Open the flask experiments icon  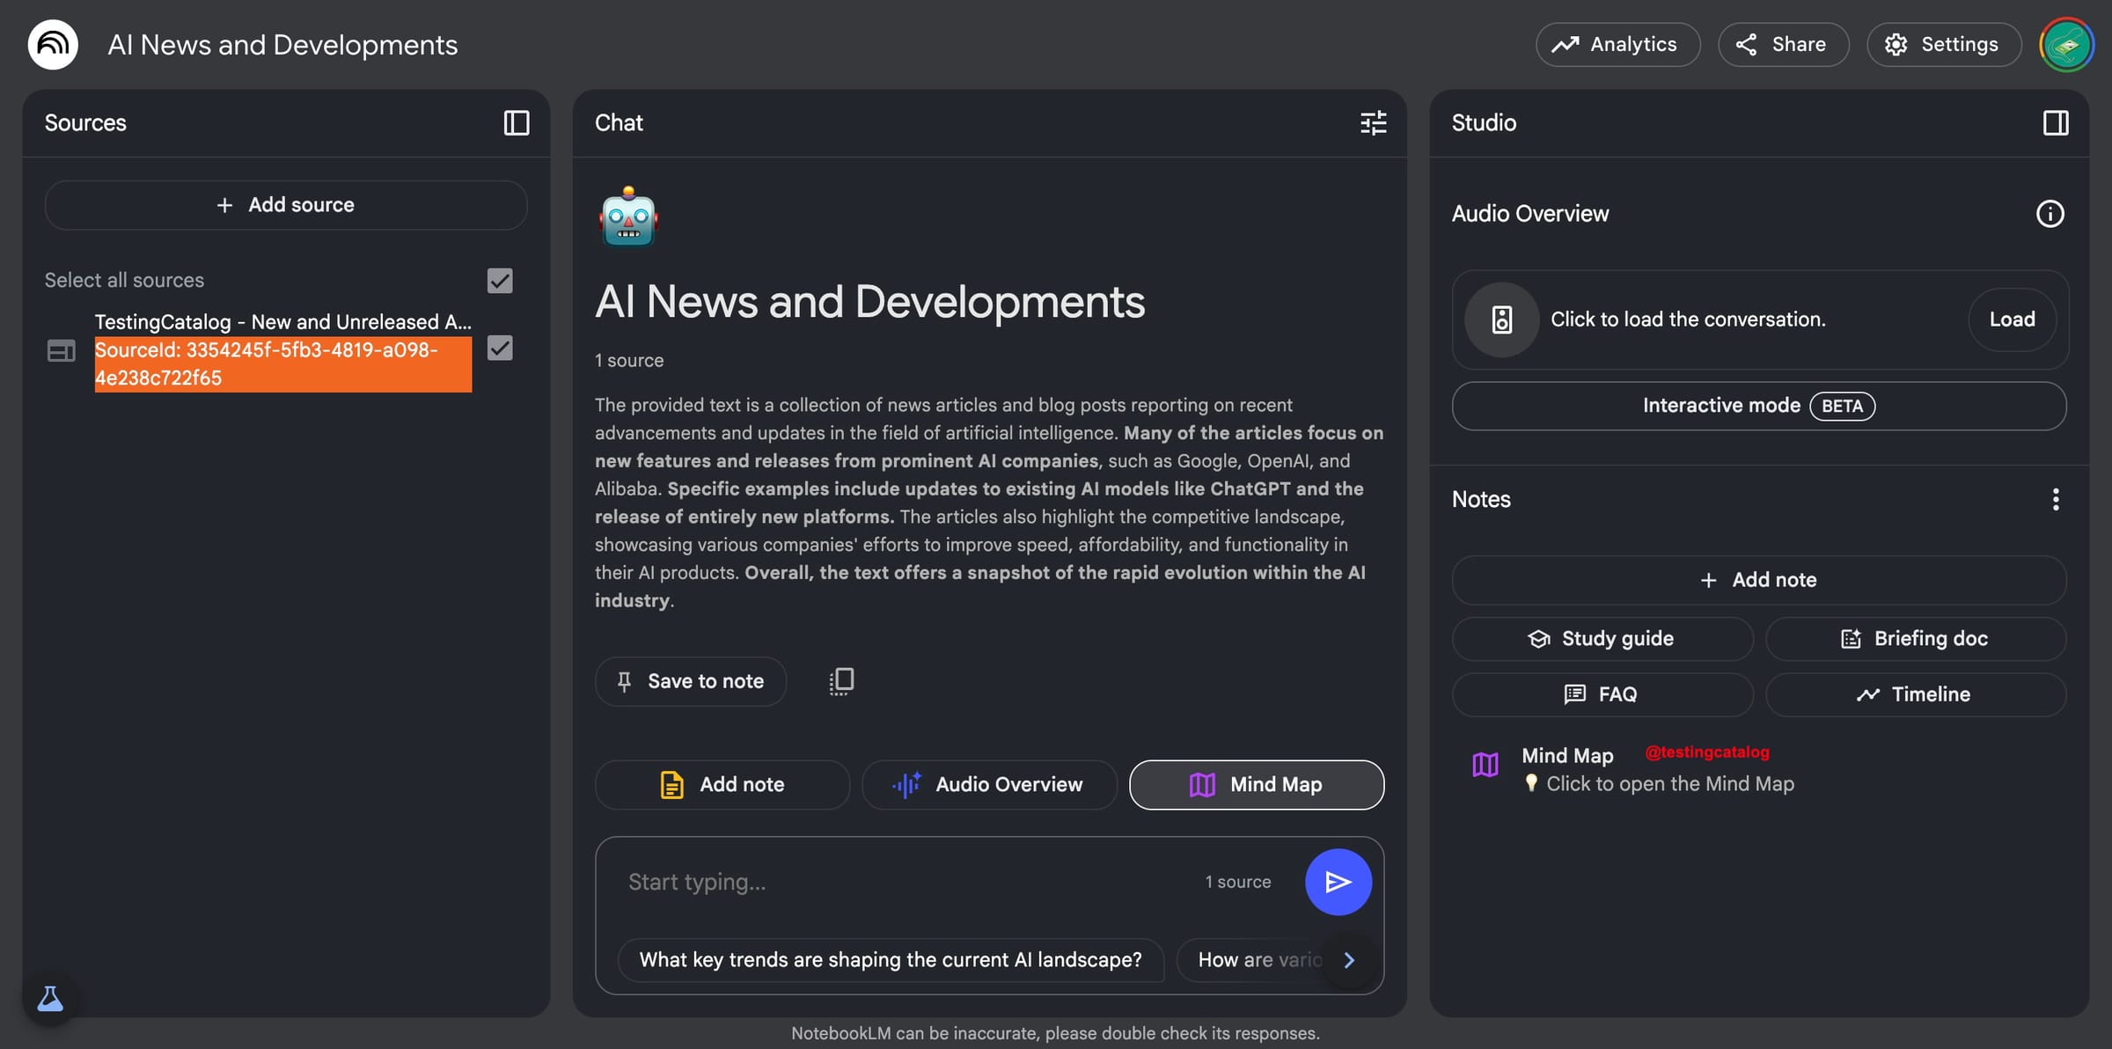tap(50, 999)
